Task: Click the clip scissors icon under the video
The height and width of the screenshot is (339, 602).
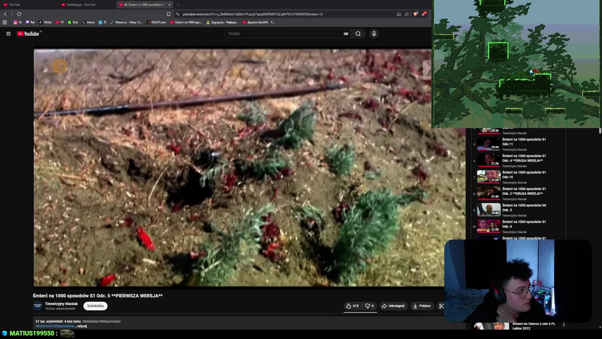Action: pos(441,306)
